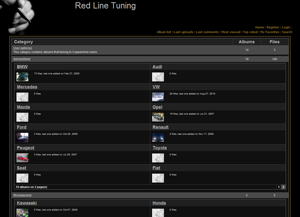
Task: Open the BMW album thumbnail
Action: (22, 77)
